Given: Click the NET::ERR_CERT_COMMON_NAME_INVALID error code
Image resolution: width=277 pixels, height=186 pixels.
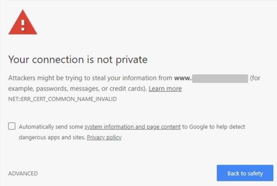Looking at the screenshot, I should point(62,99).
